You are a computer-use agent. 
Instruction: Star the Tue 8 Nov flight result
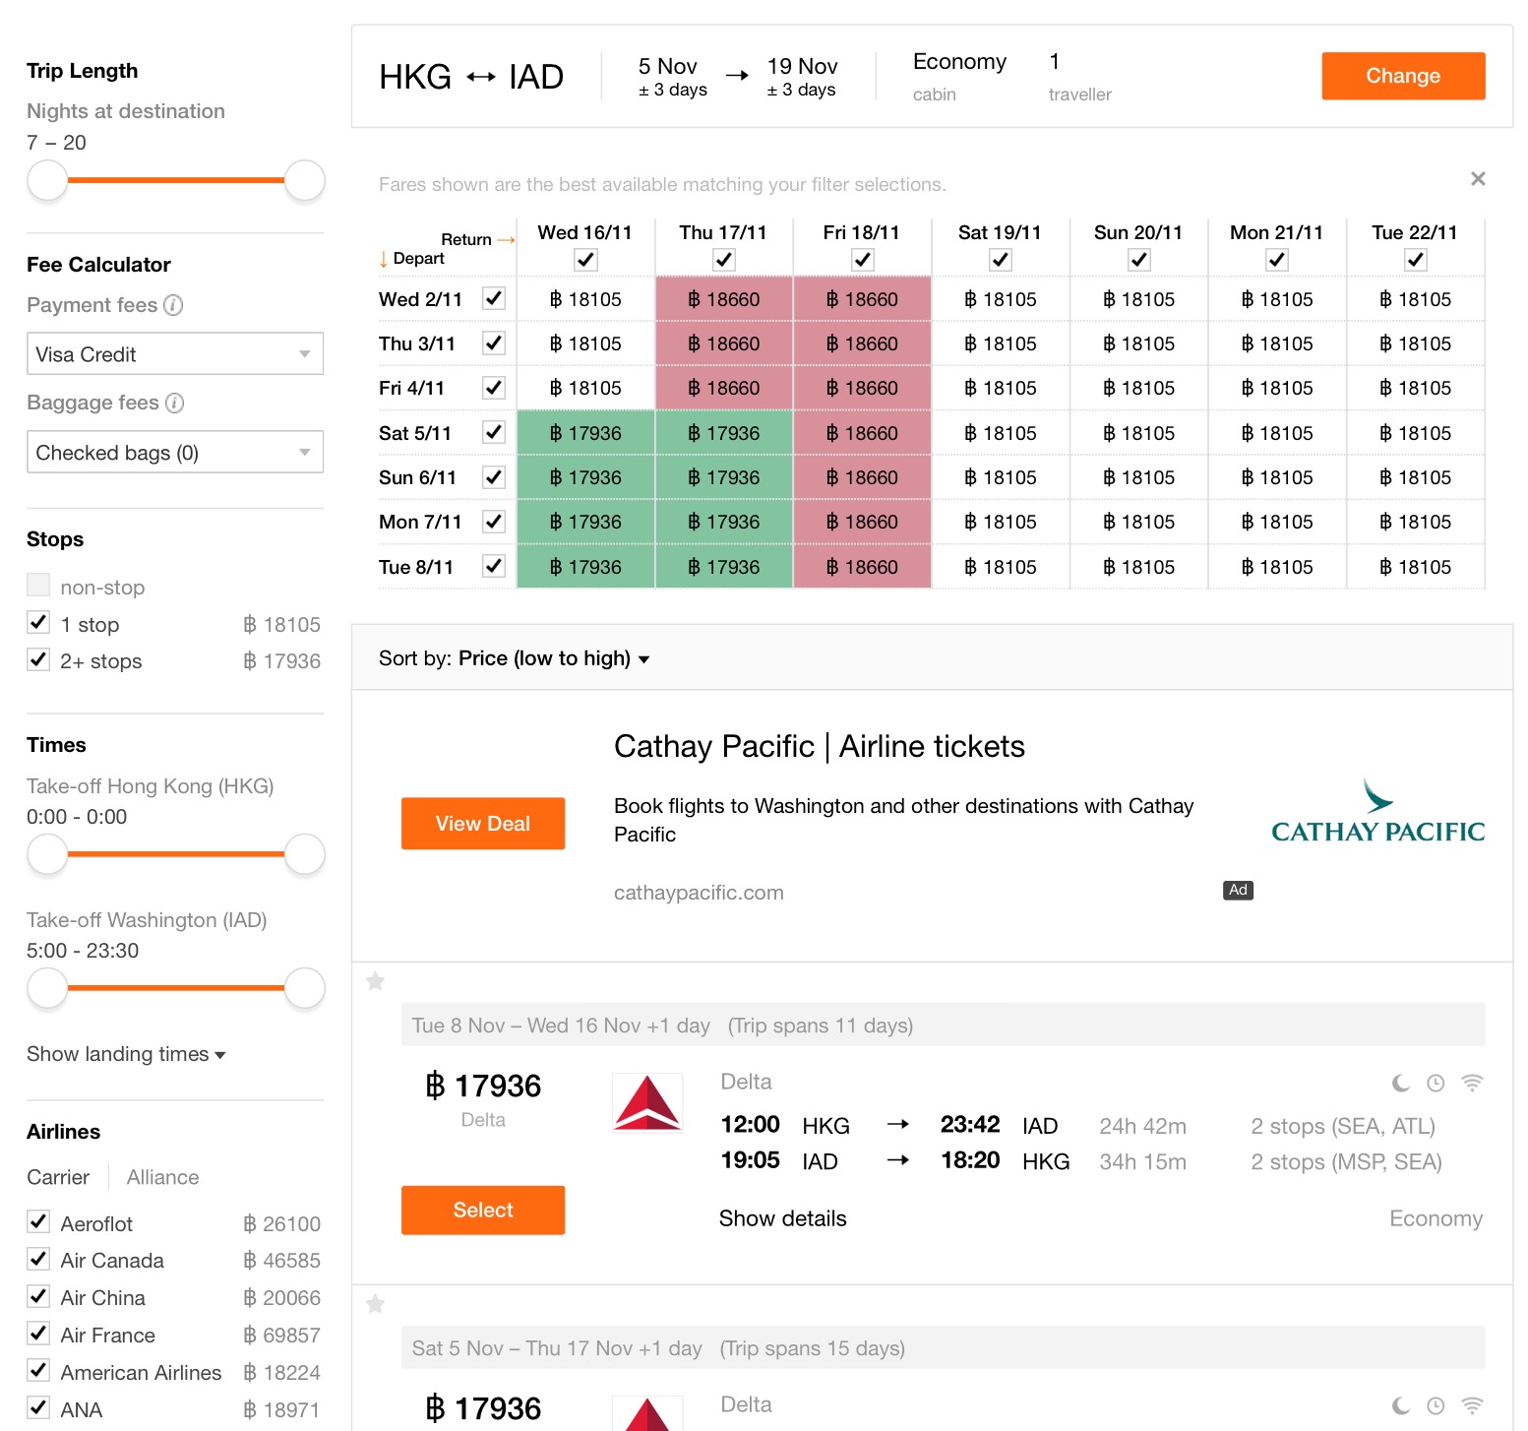click(x=375, y=981)
